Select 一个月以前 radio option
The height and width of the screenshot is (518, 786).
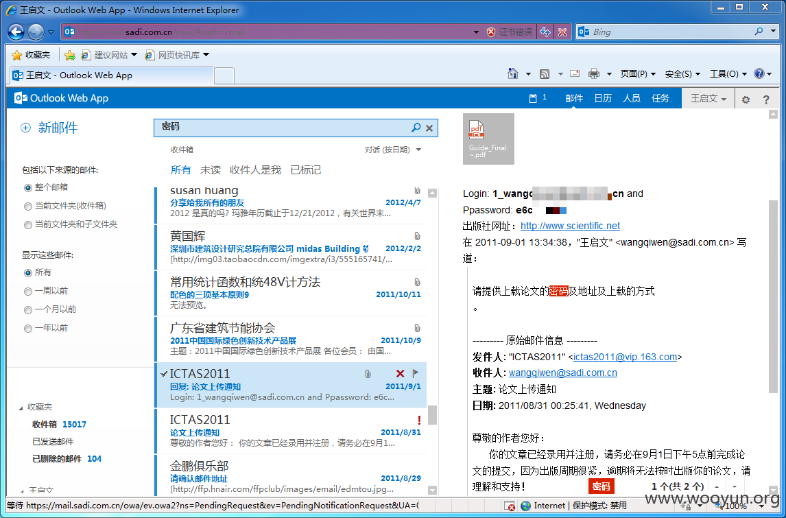point(28,310)
